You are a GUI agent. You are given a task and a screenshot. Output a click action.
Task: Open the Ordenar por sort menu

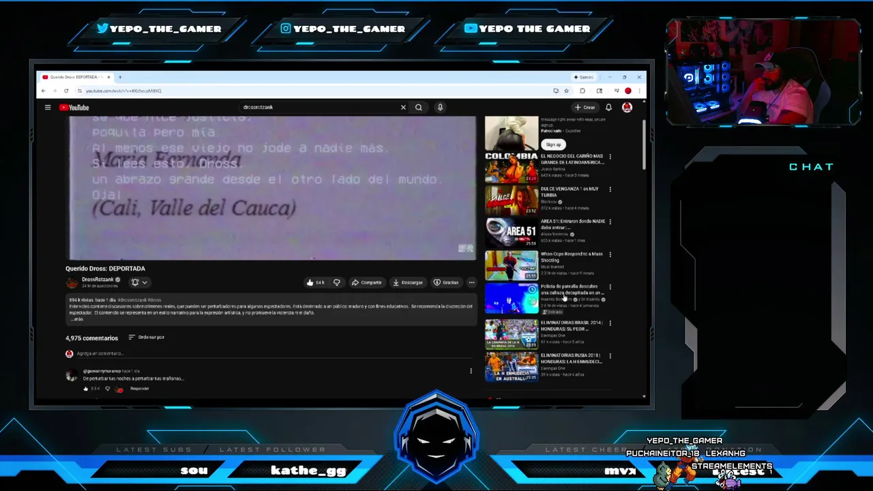point(147,337)
